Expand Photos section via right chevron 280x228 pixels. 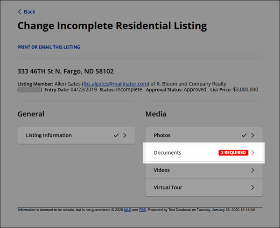[252, 135]
